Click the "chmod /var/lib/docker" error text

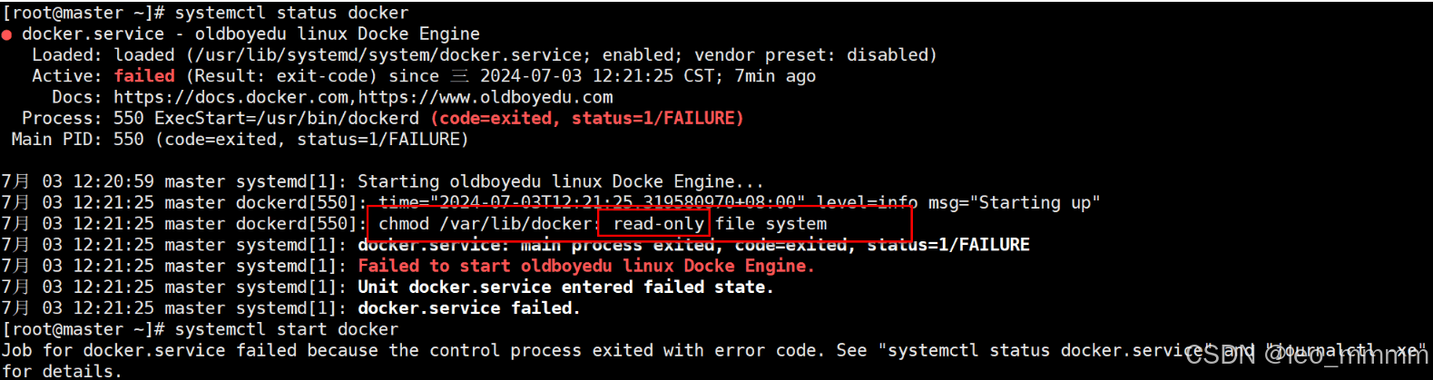(485, 224)
